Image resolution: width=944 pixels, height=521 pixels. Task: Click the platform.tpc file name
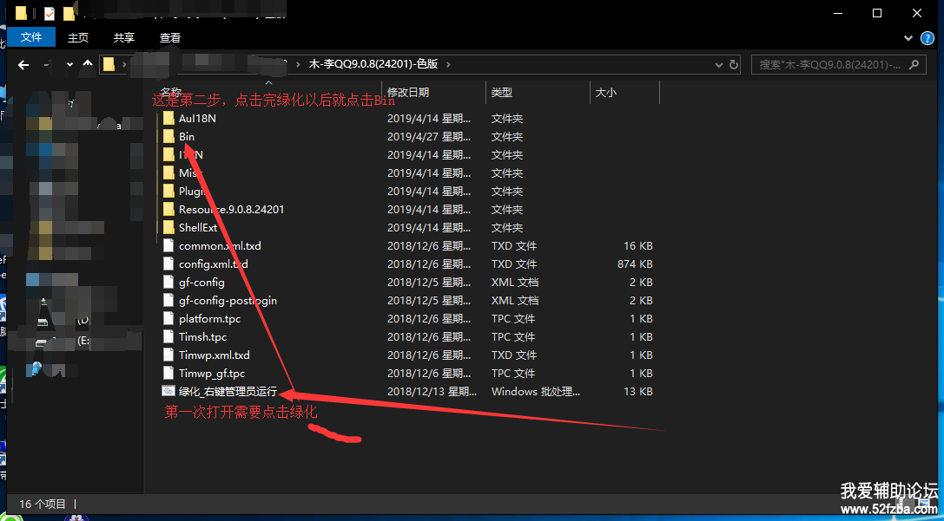(x=209, y=318)
